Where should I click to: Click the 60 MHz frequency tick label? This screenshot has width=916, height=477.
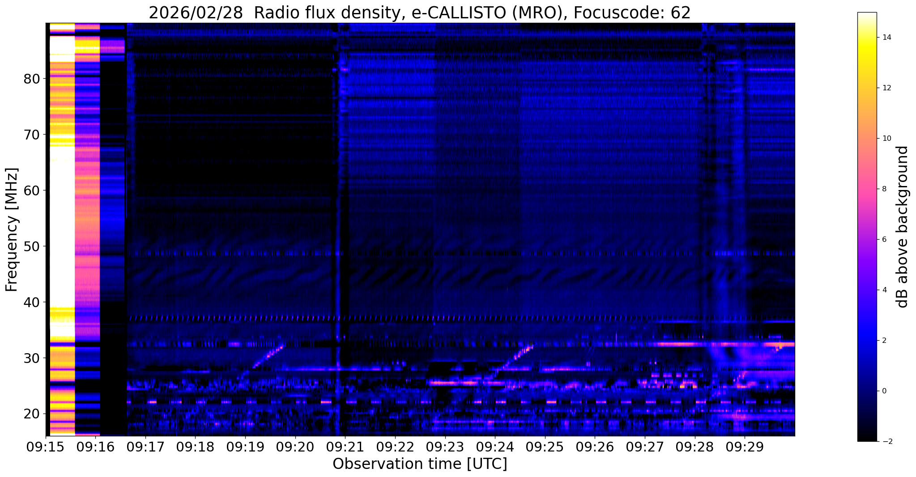pyautogui.click(x=32, y=191)
